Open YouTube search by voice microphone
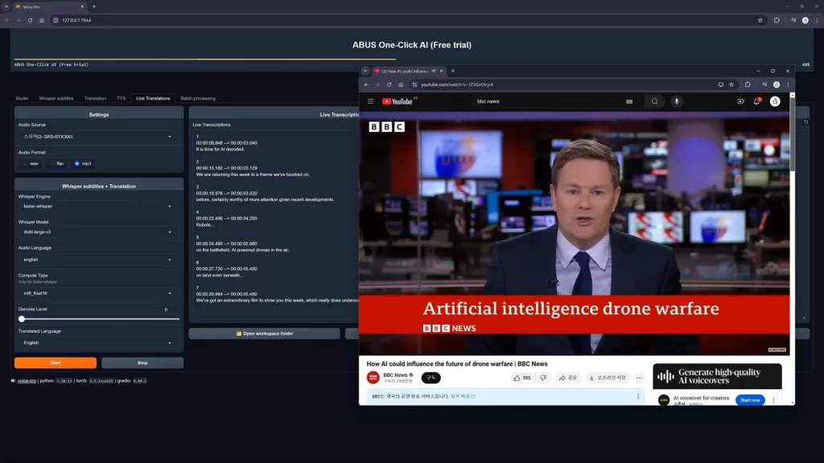 click(x=677, y=100)
